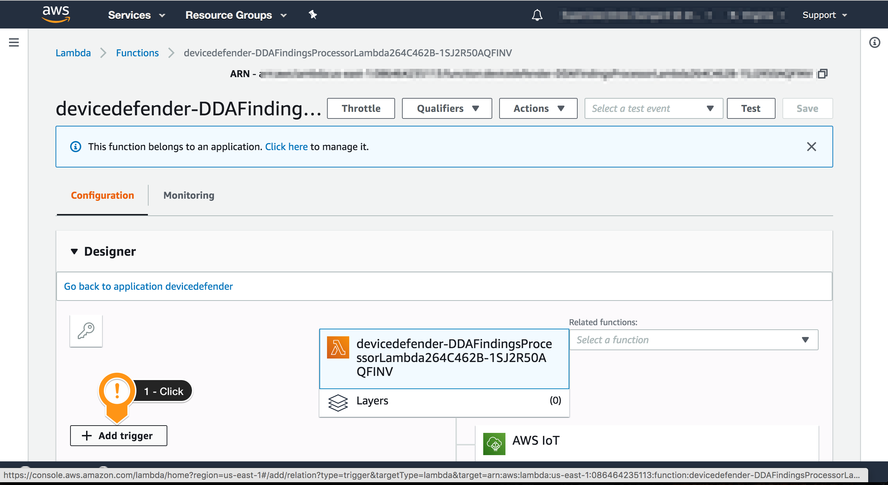Collapse the Designer section

[x=74, y=251]
